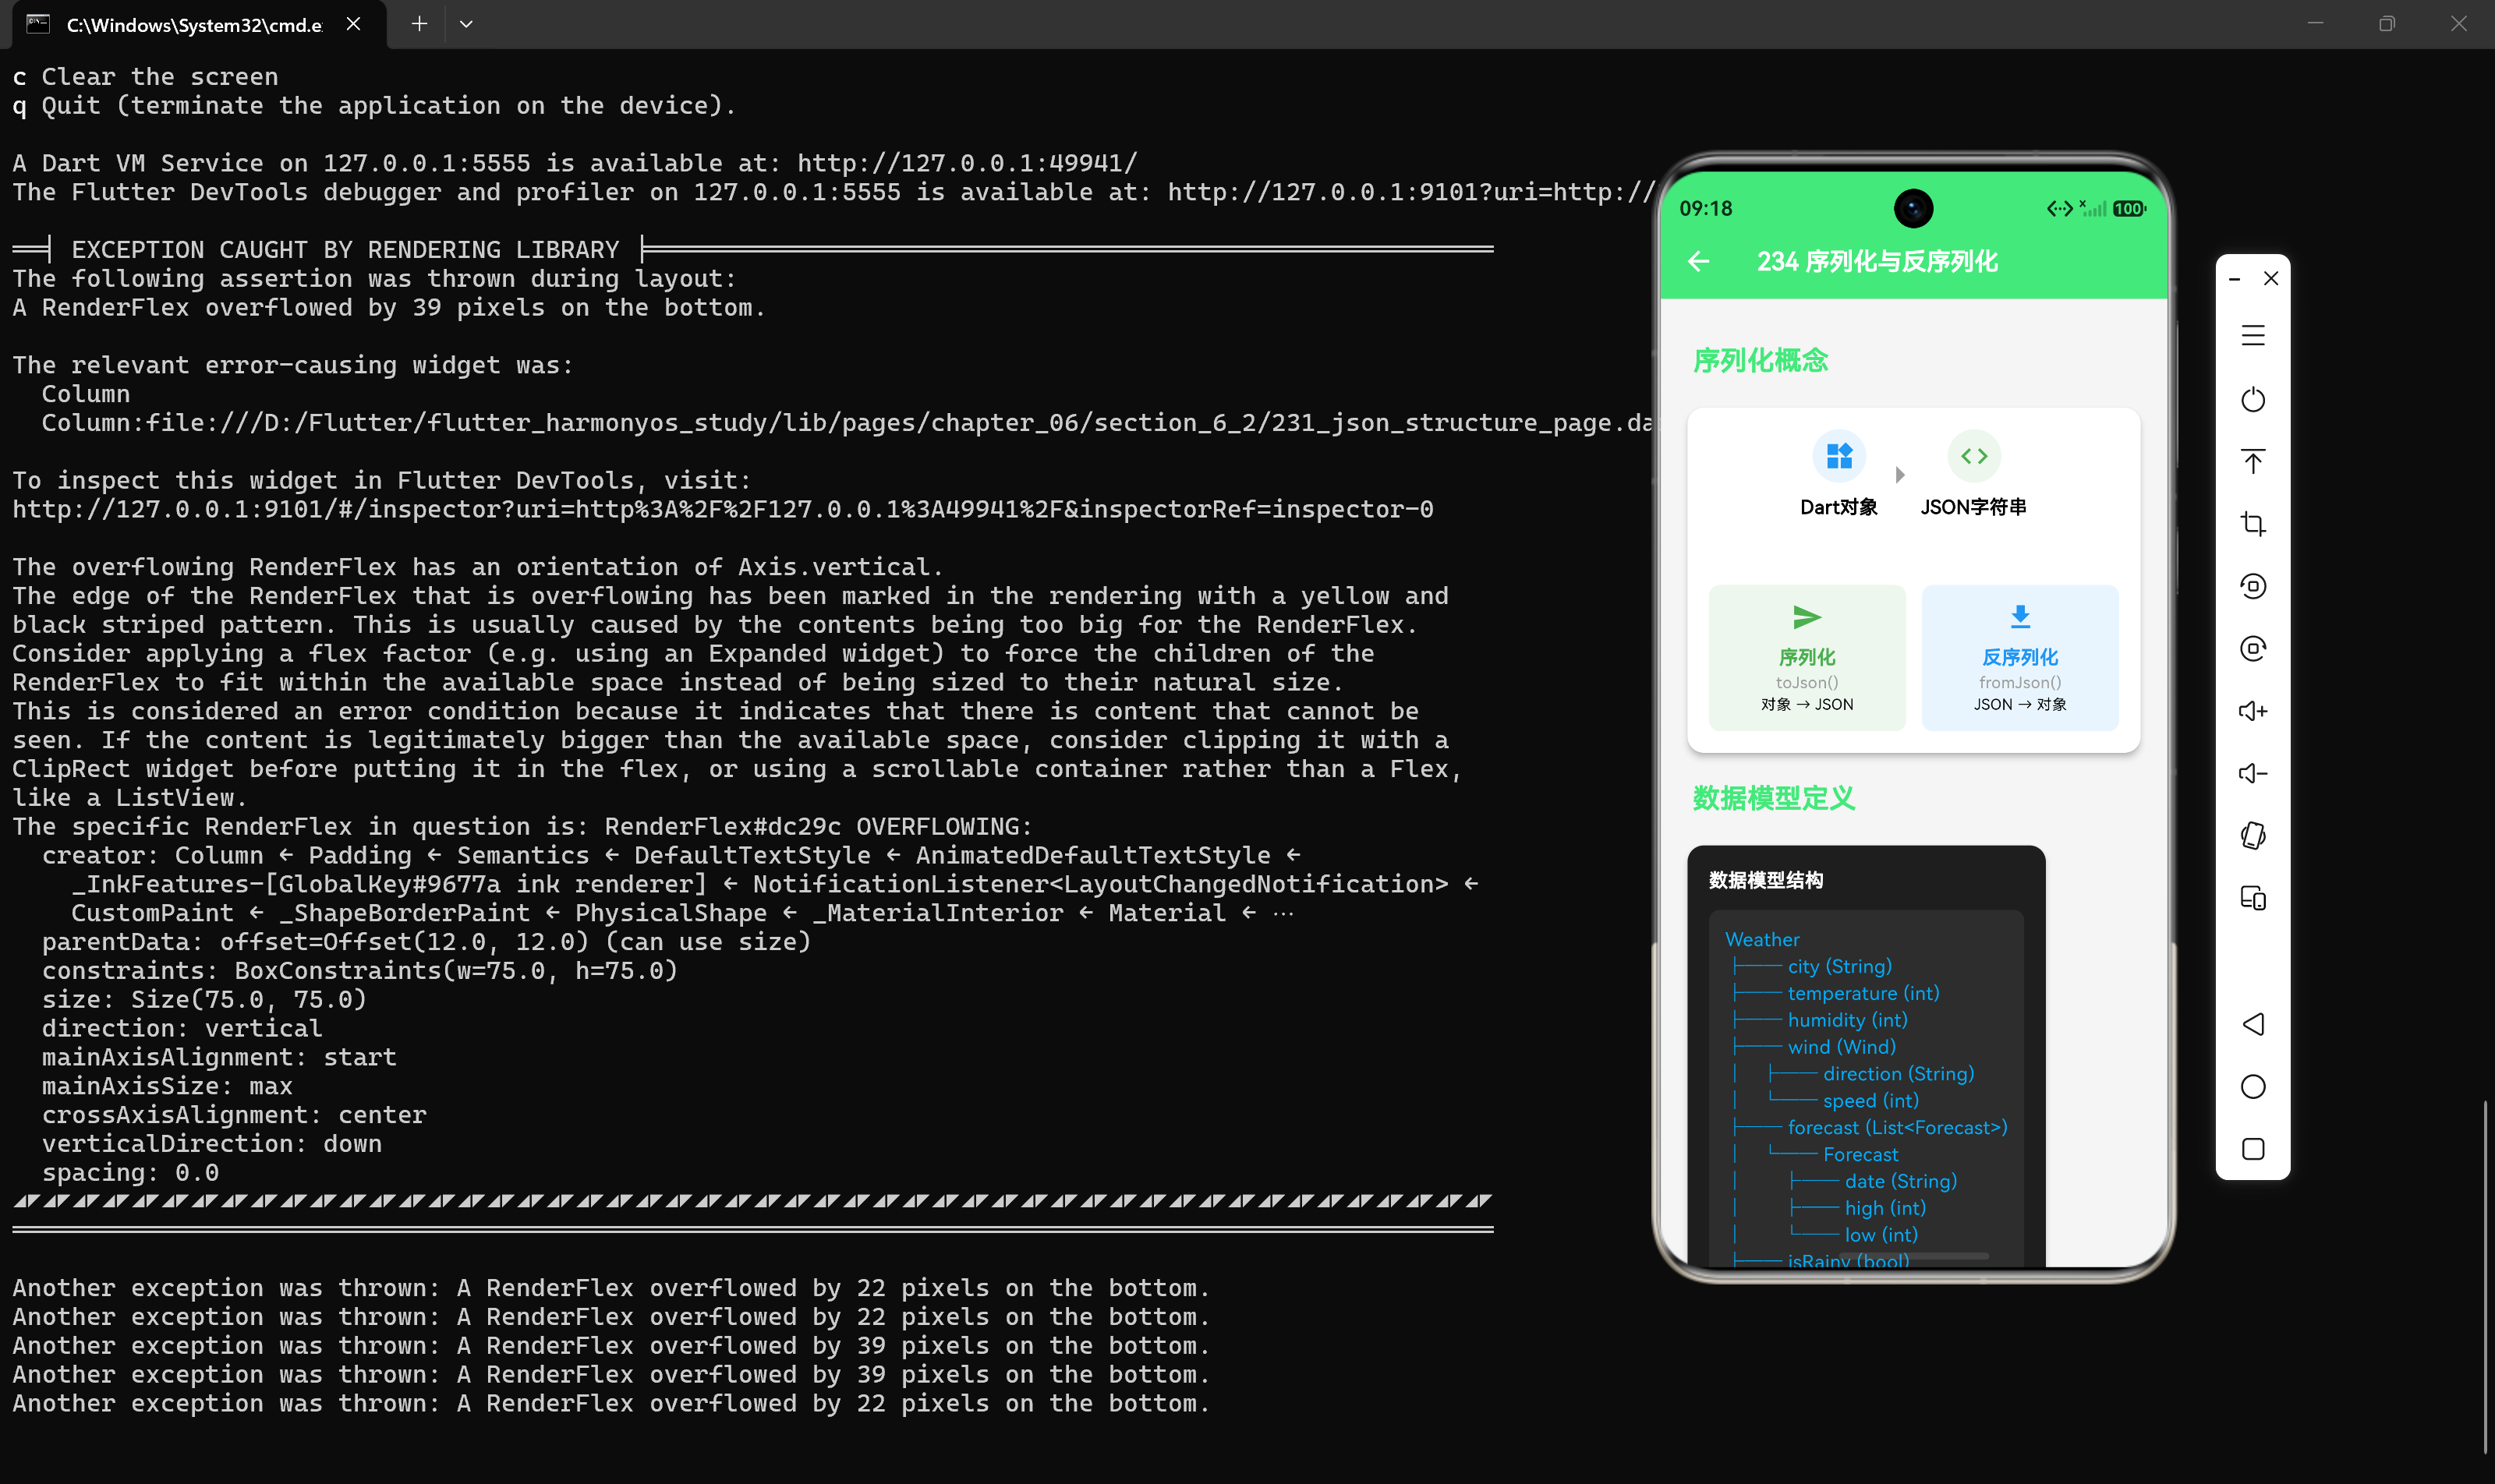Open the 序列化 toJson() card
2495x1484 pixels.
tap(1807, 657)
